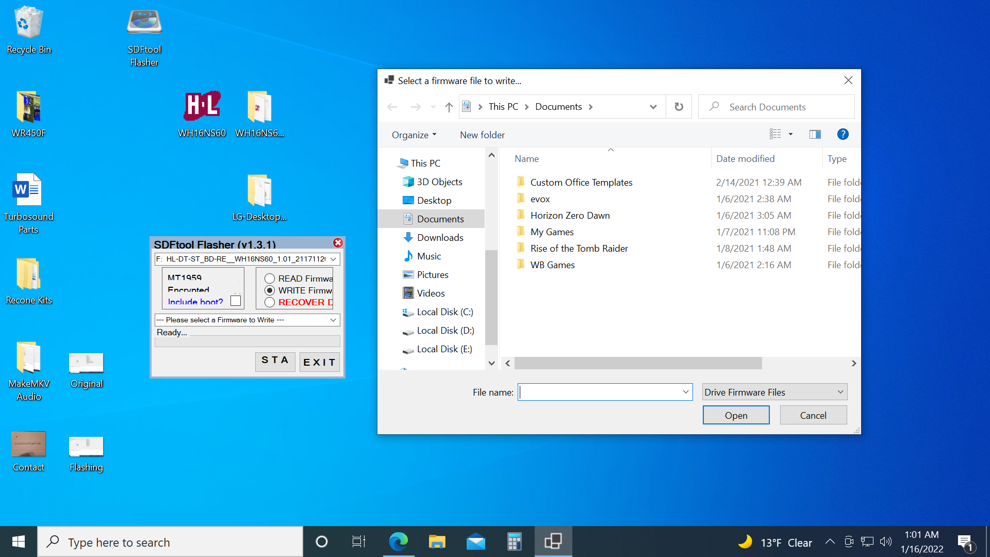Select 3D Objects in navigation pane
990x557 pixels.
point(439,182)
